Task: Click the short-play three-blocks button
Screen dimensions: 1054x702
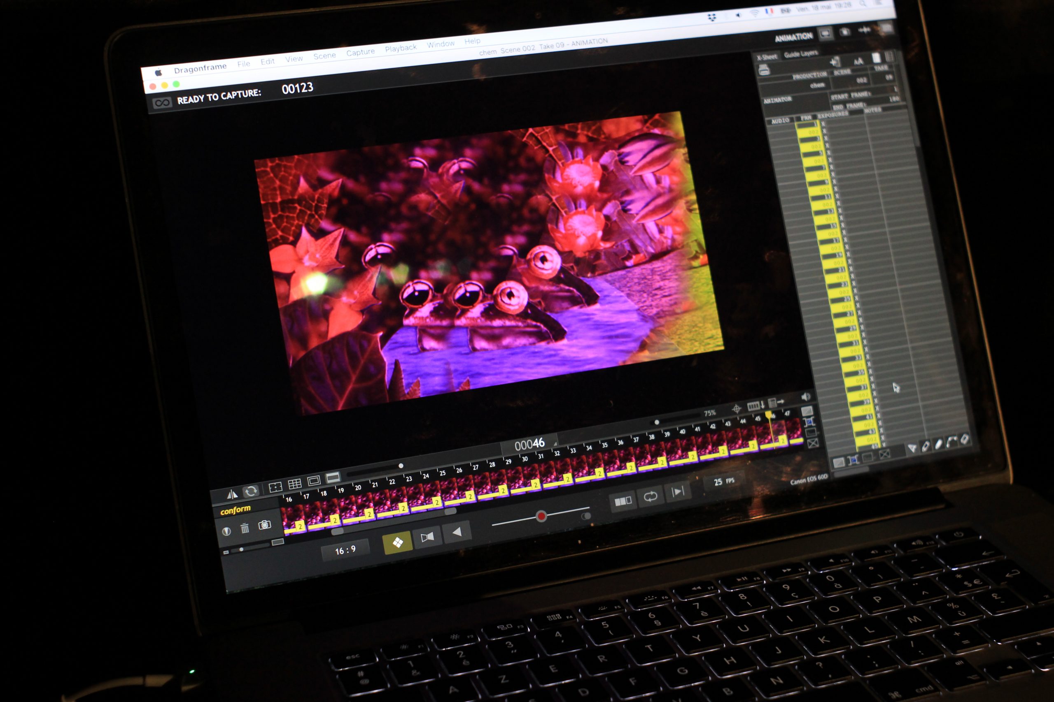Action: 623,500
